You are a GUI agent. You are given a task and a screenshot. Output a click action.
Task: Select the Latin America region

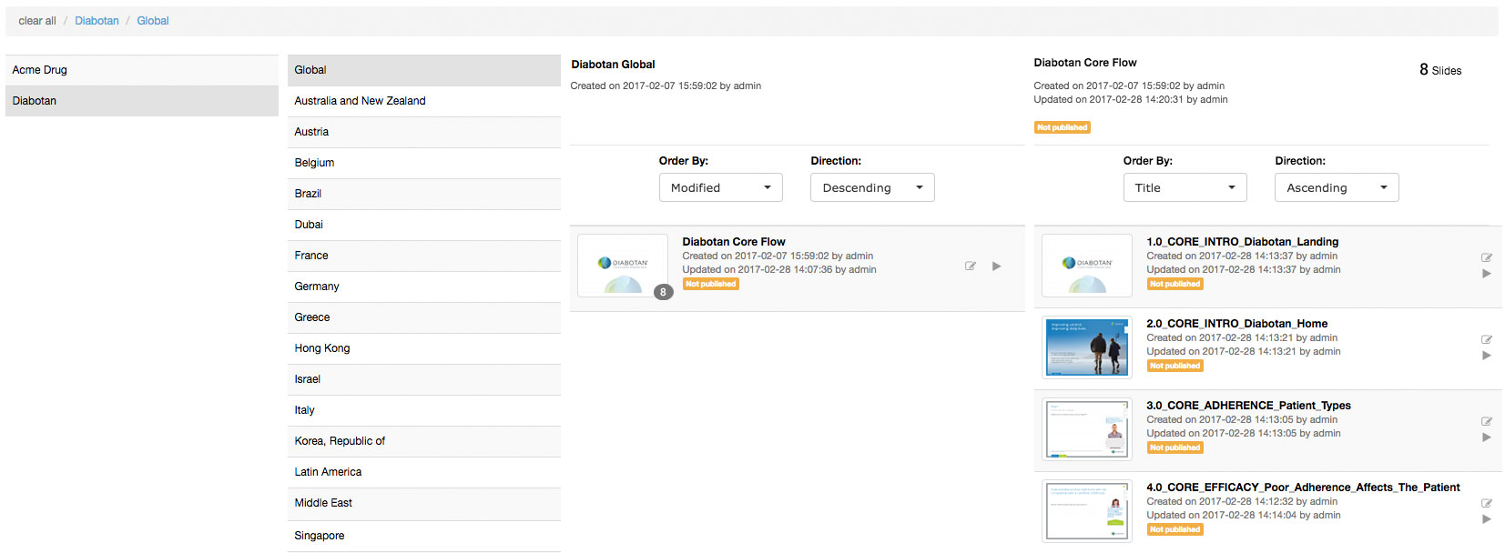(x=424, y=472)
